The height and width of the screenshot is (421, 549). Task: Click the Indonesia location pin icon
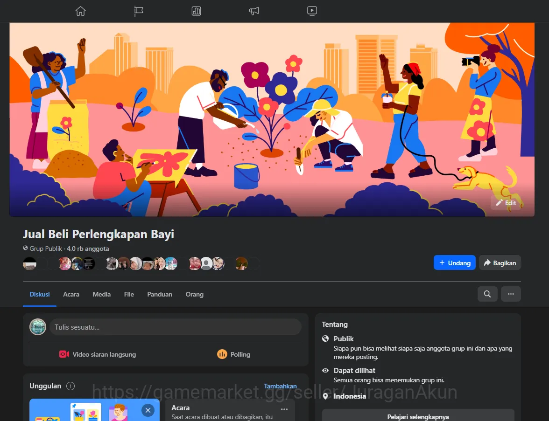click(x=325, y=396)
